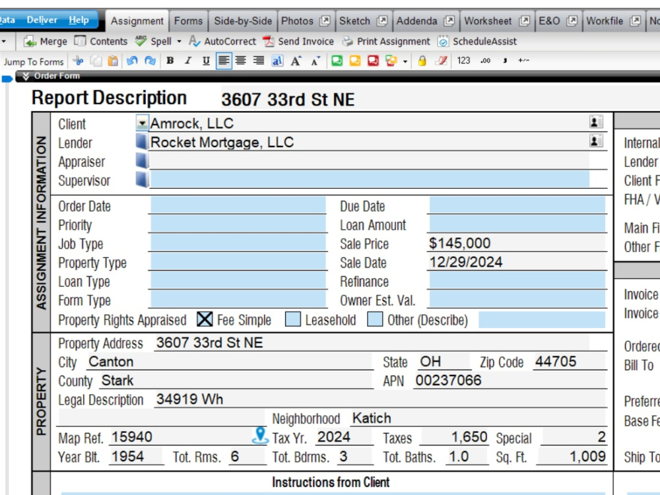
Task: Click the Copy icon
Action: pyautogui.click(x=96, y=61)
